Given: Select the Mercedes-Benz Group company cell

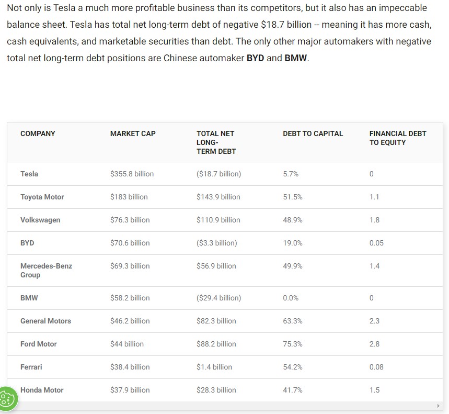Looking at the screenshot, I should tap(46, 270).
